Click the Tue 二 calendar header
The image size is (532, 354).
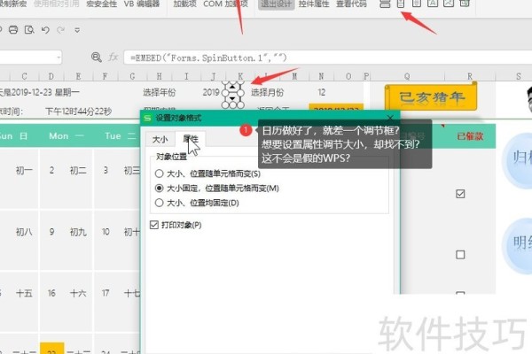tap(120, 136)
